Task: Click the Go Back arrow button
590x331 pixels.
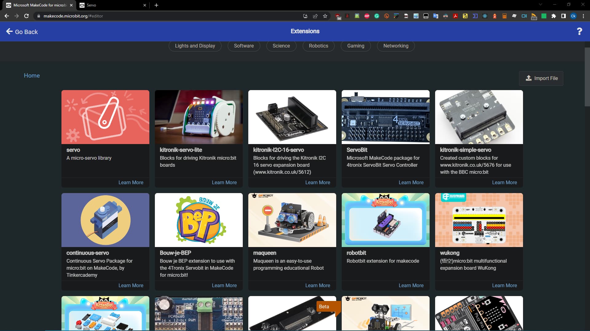Action: pos(22,32)
